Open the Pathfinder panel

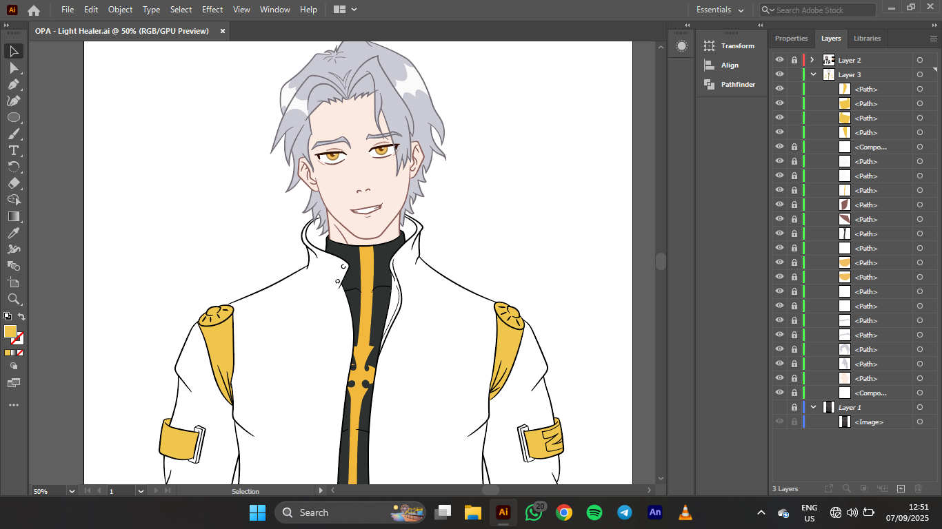pos(738,84)
